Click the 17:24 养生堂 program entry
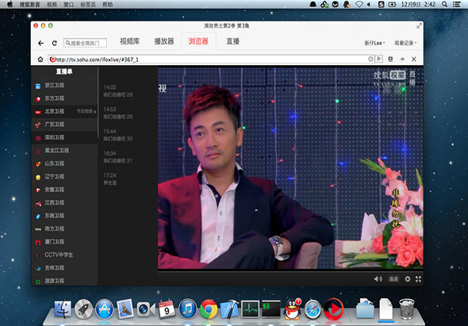This screenshot has width=468, height=326. [109, 179]
